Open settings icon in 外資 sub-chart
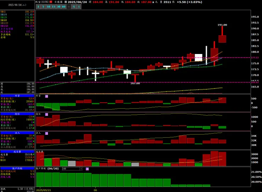 point(47,96)
